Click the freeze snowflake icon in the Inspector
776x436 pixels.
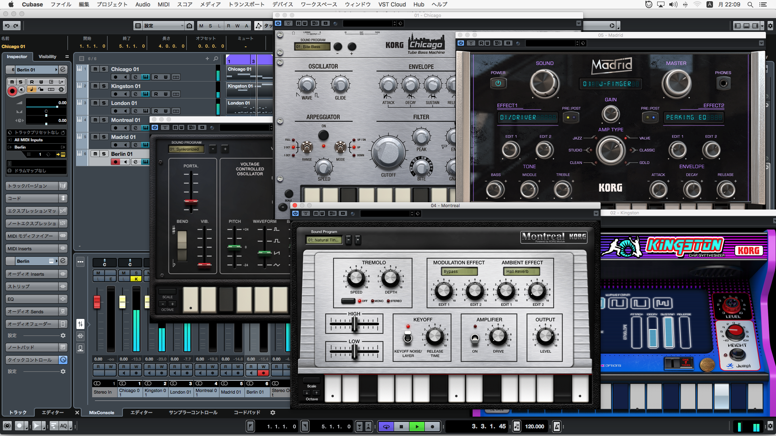click(61, 89)
